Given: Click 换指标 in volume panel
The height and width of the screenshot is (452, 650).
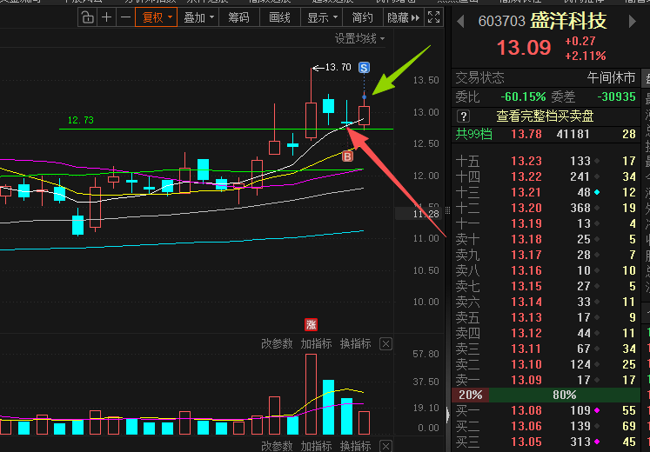Looking at the screenshot, I should [355, 343].
